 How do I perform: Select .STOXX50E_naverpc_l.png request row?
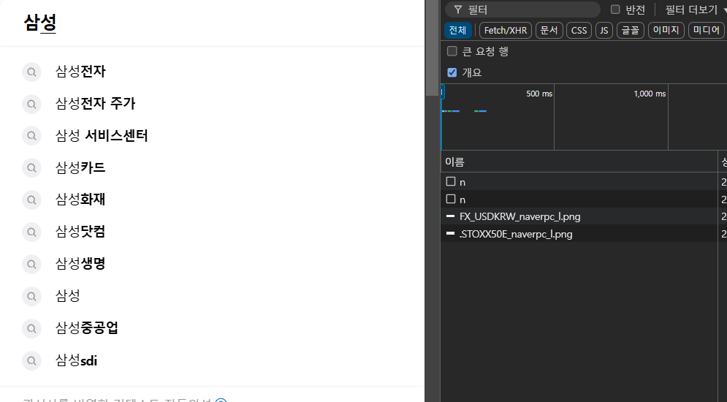point(584,233)
